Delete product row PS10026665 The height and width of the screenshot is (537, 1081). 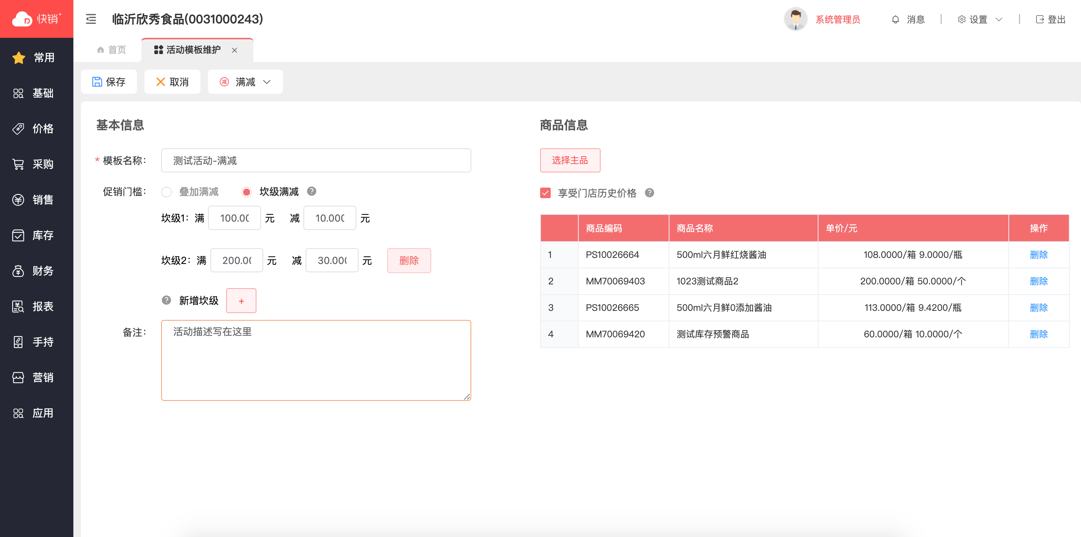coord(1038,307)
